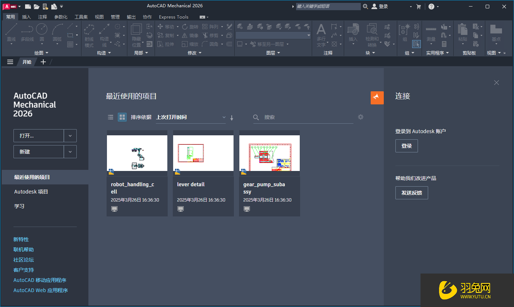This screenshot has height=307, width=514.
Task: Toggle grid view of recent documents
Action: (122, 117)
